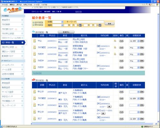Screen dimensions: 160x128
Task: Click star button in 04/10 appointment row
Action: coord(109,107)
